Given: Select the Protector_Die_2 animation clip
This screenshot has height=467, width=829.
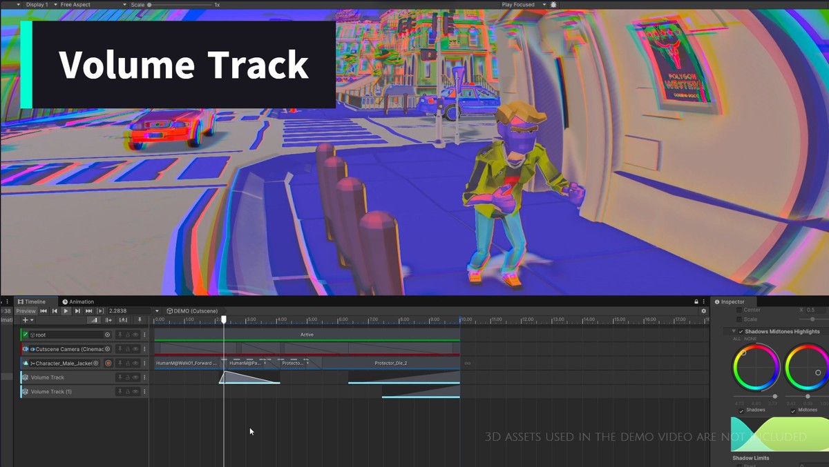Looking at the screenshot, I should coord(391,363).
